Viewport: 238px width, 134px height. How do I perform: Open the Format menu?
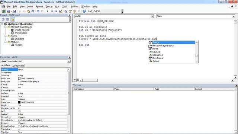(39, 7)
